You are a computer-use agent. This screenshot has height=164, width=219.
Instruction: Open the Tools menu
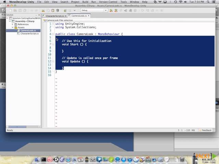coord(124,2)
